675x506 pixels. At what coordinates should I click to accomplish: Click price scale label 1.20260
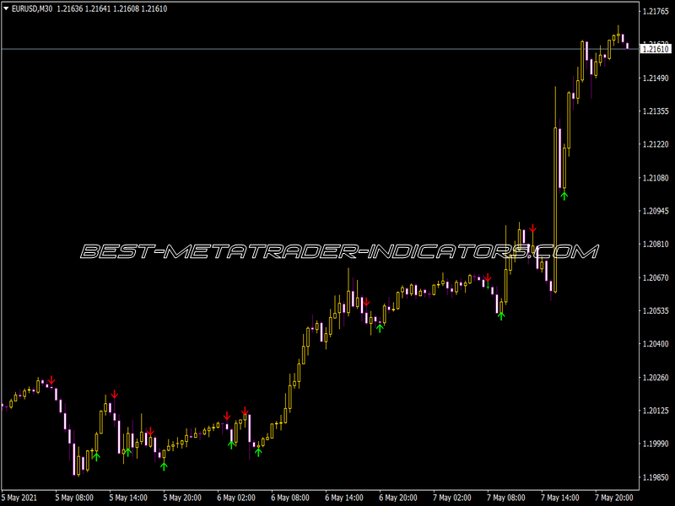pos(656,377)
